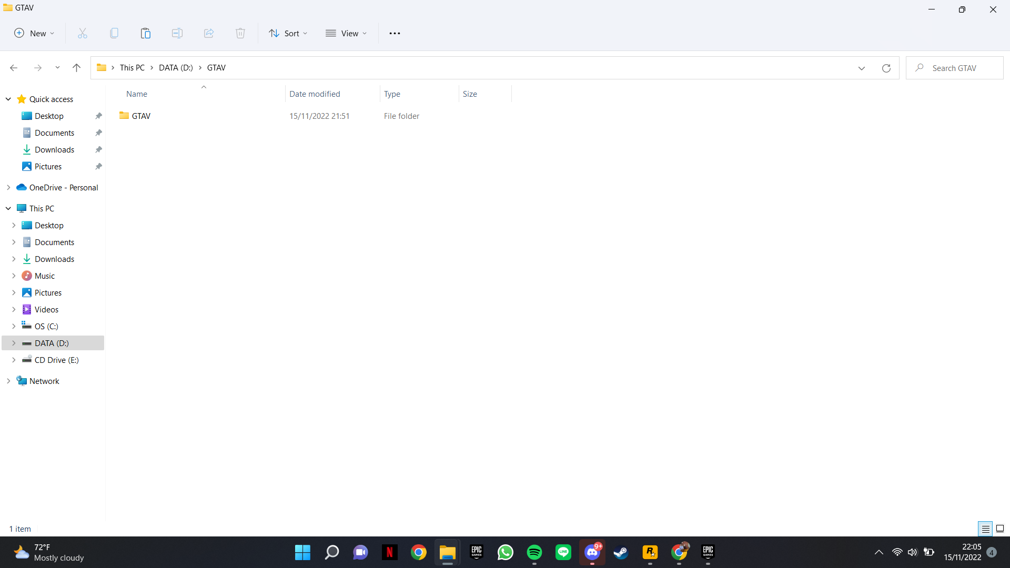Screen dimensions: 1010x568
Task: Open the weather widget on taskbar
Action: pos(48,552)
